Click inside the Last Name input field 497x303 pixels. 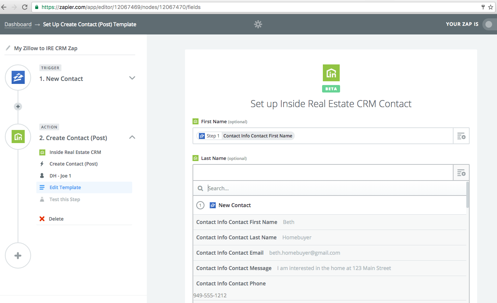[323, 173]
